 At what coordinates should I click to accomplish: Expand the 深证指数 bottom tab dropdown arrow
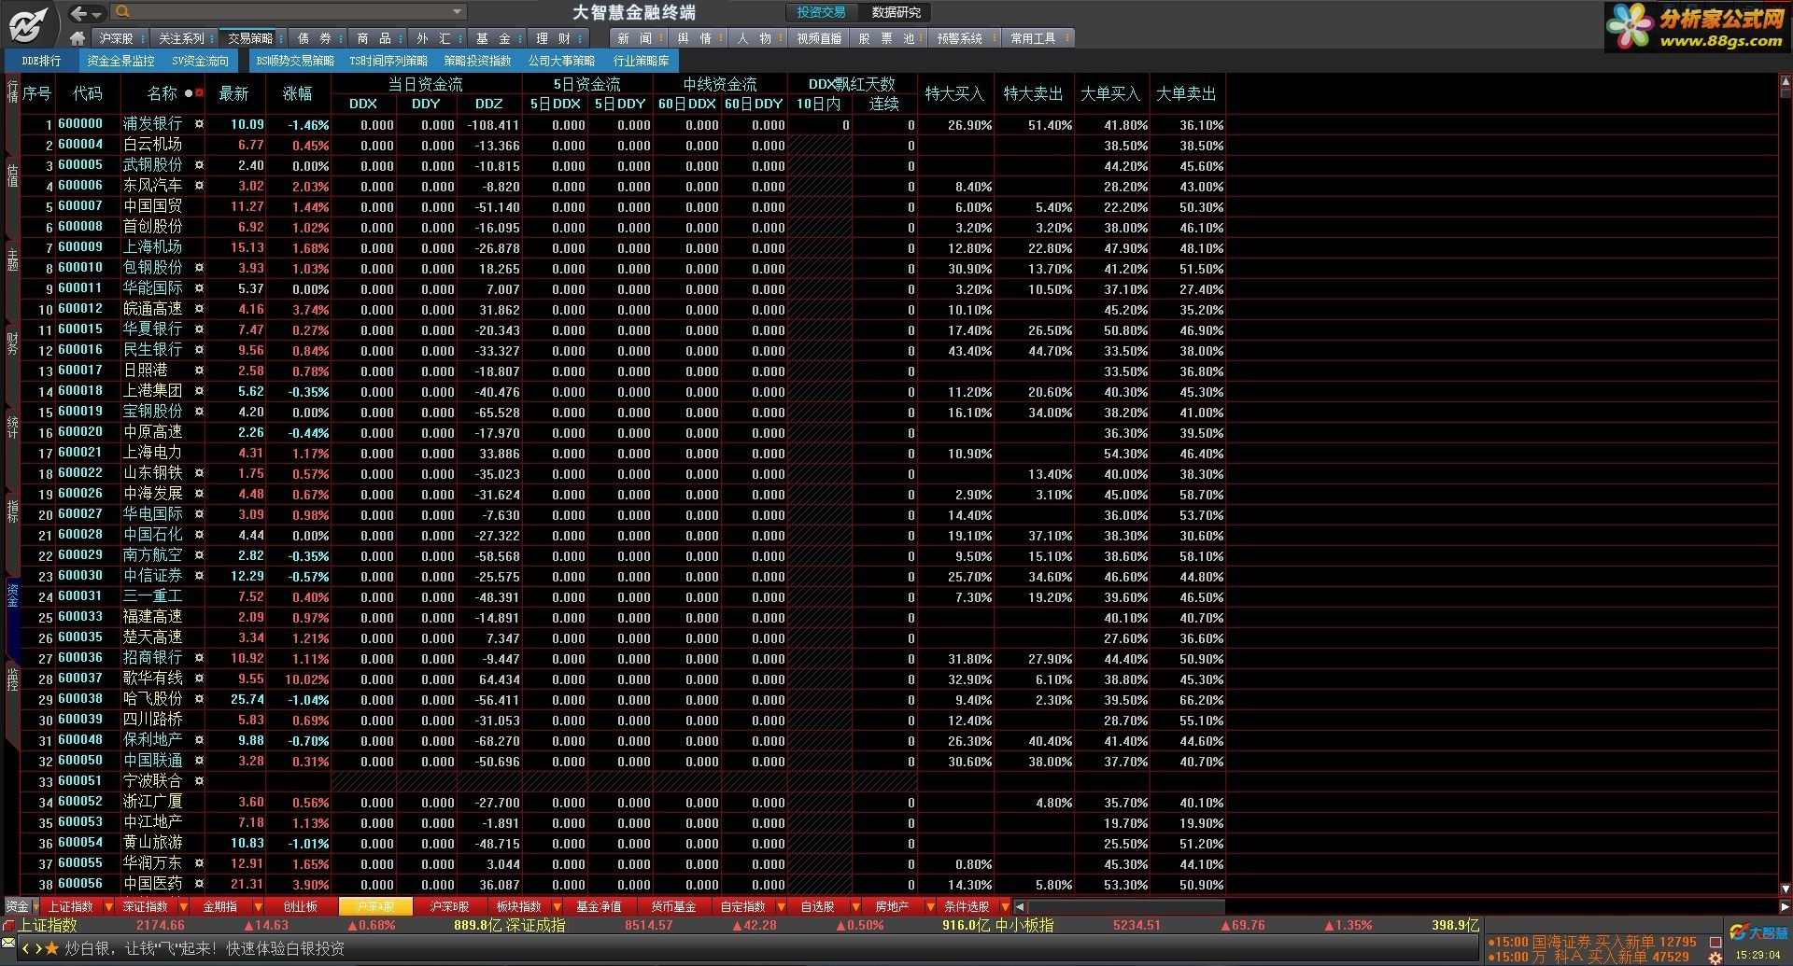tap(183, 906)
